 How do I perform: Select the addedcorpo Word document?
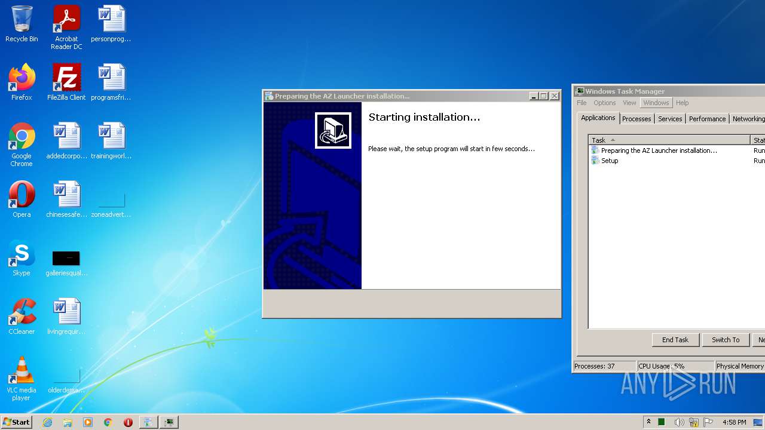tap(66, 141)
